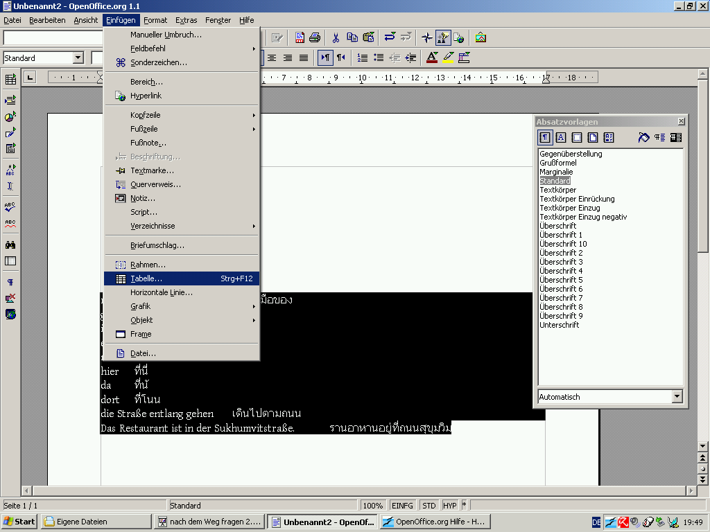710x532 pixels.
Task: Open the Standard paragraph style dropdown
Action: 78,58
